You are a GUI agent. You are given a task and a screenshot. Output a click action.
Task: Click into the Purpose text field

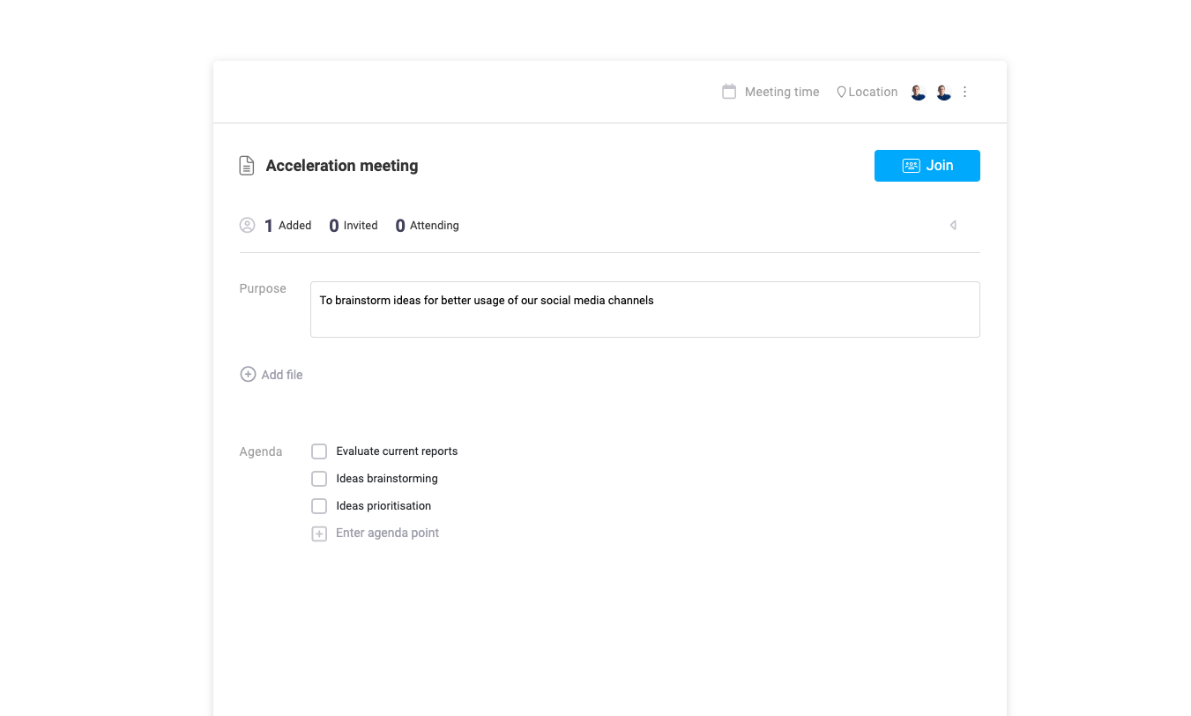pos(644,310)
